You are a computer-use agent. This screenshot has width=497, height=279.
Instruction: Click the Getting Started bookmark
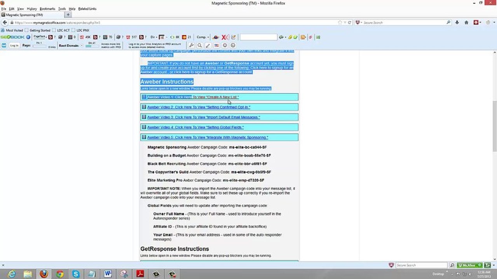[x=38, y=30]
